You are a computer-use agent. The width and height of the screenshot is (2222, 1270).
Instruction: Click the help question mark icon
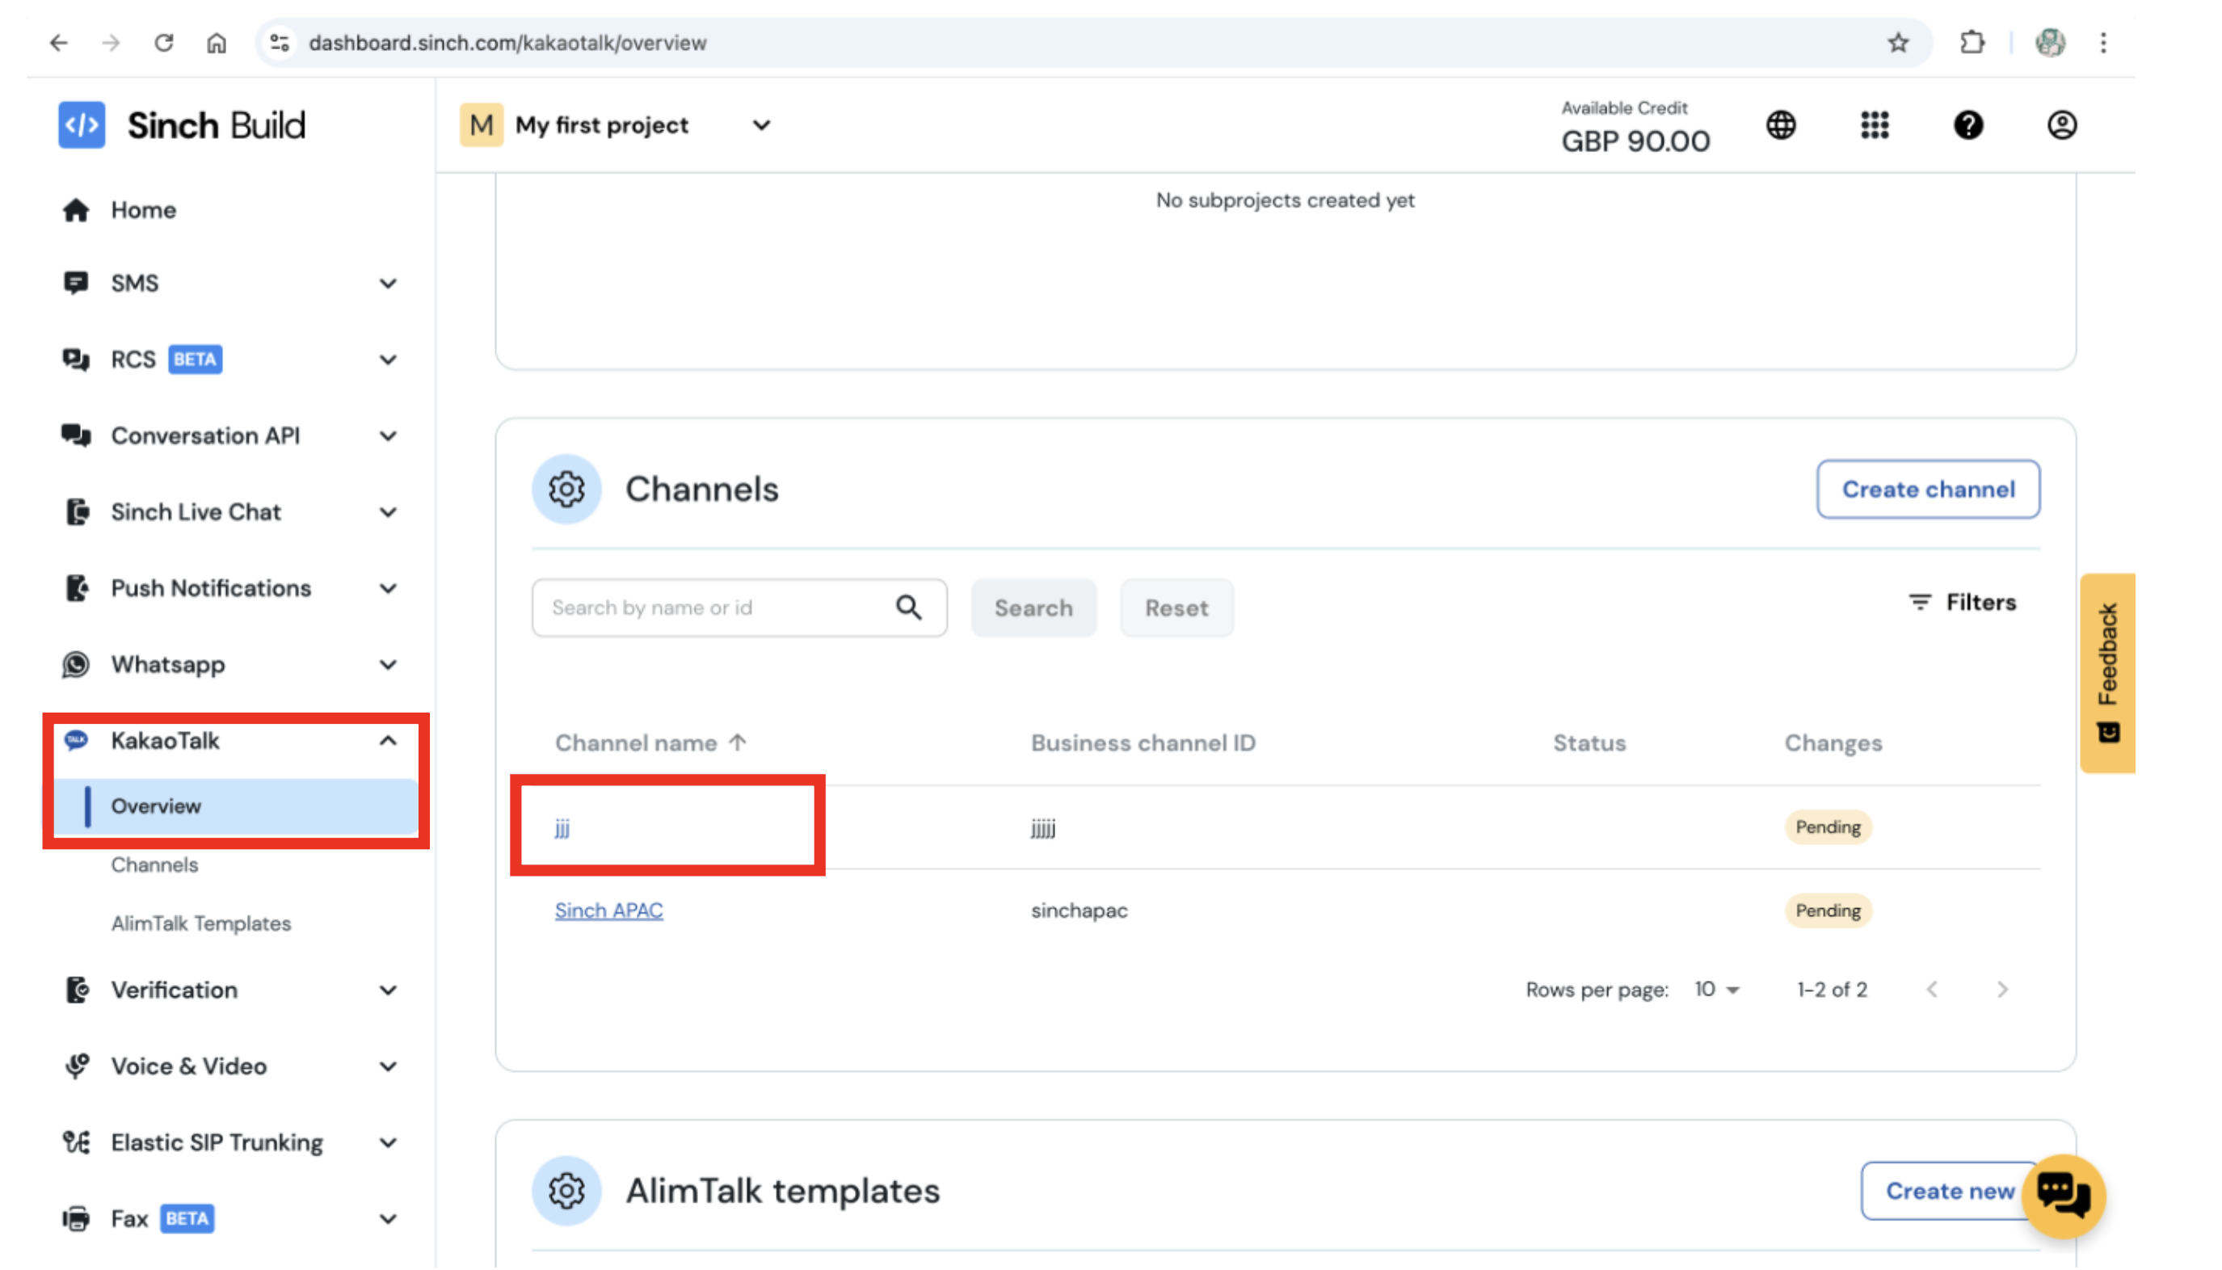click(1967, 124)
